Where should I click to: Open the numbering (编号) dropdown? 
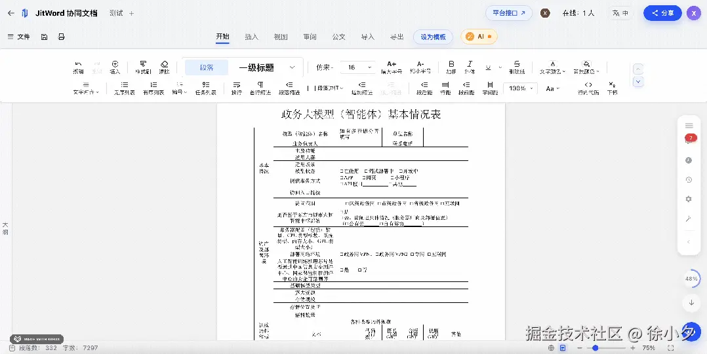[x=180, y=88]
